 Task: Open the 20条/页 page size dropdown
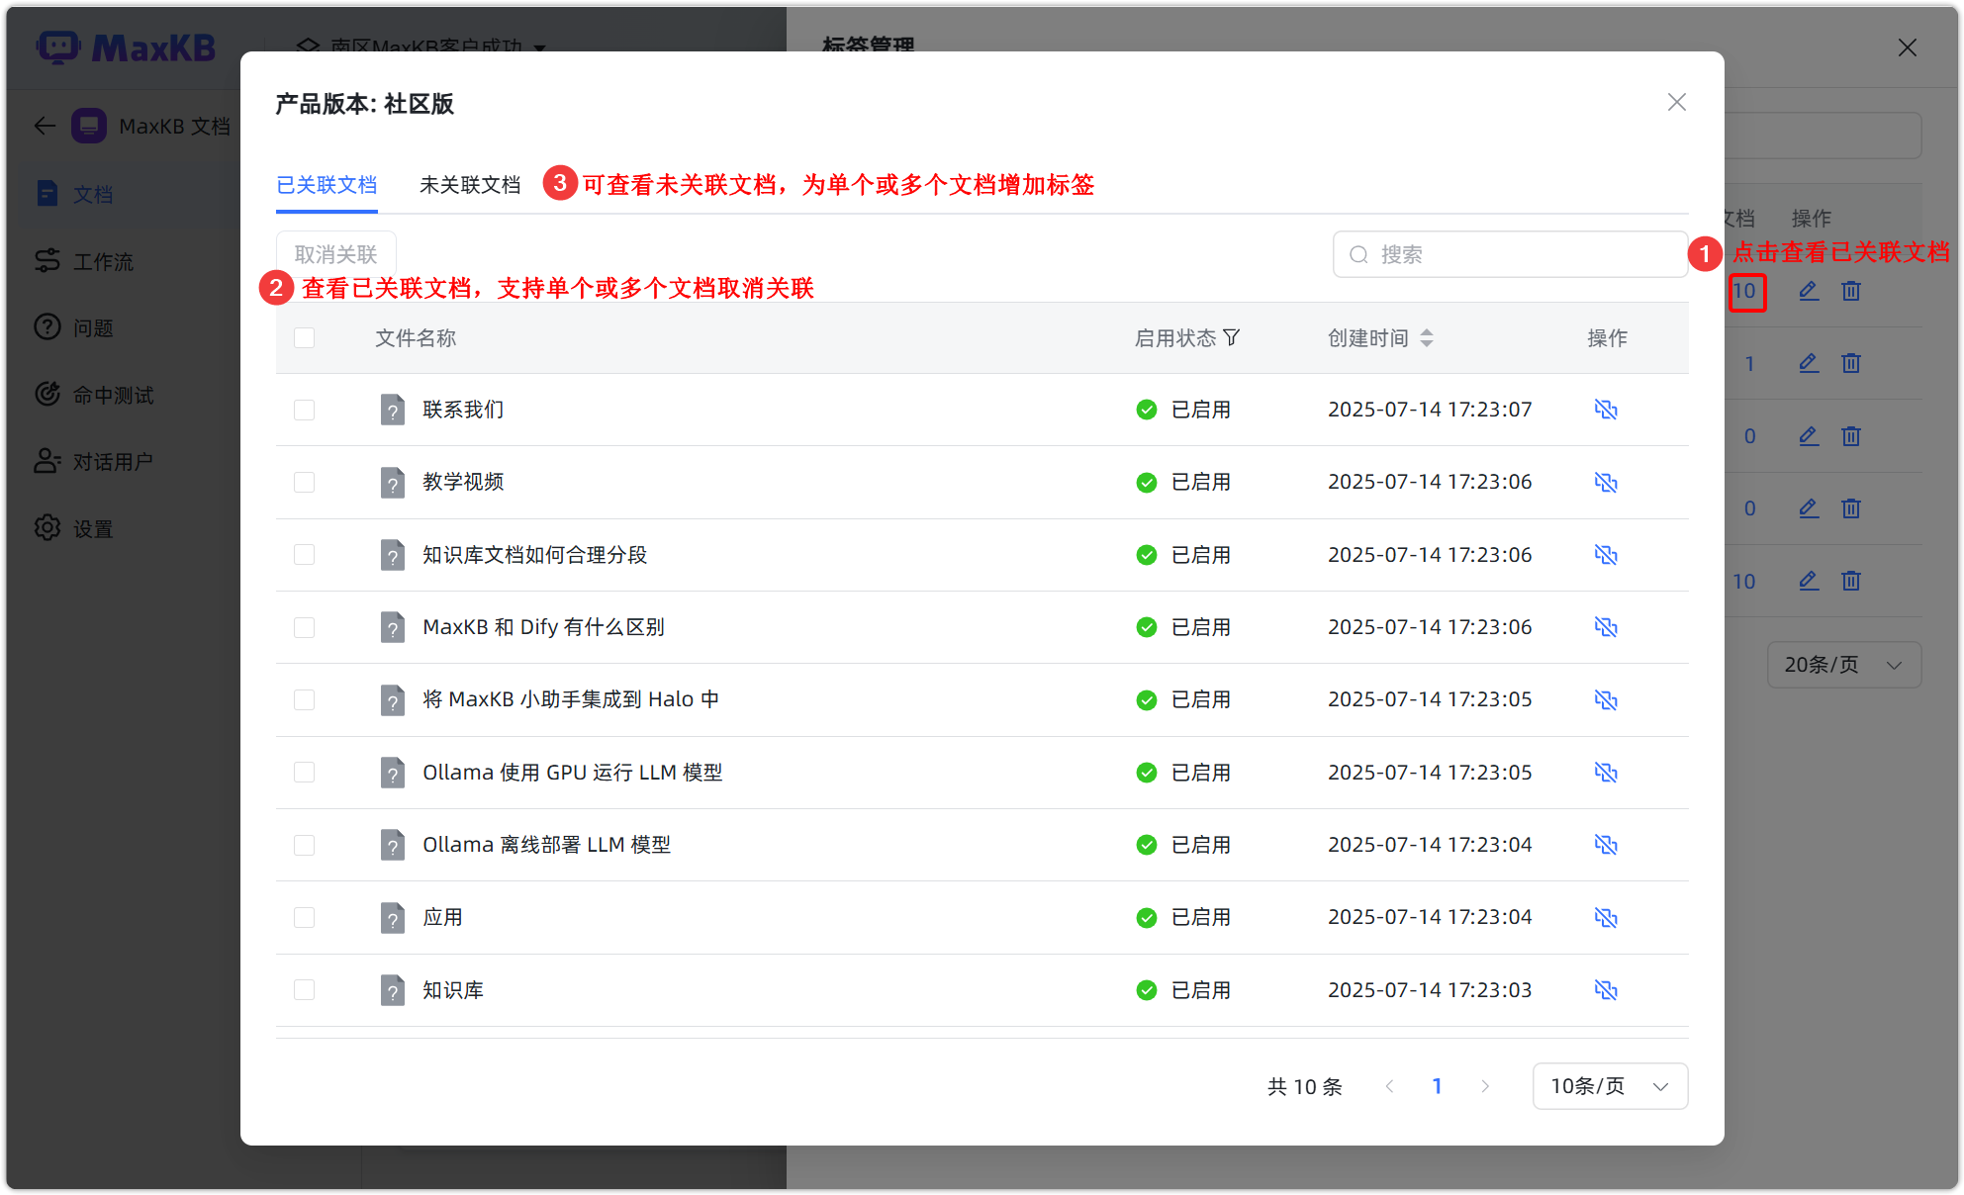(x=1842, y=665)
